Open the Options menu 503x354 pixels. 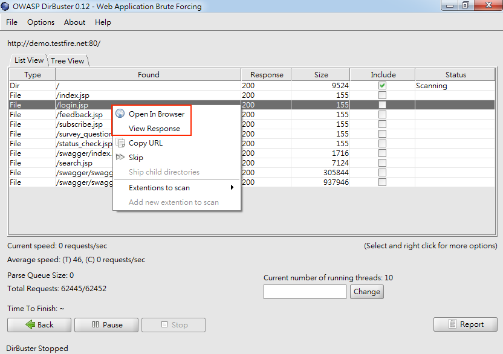coord(41,22)
